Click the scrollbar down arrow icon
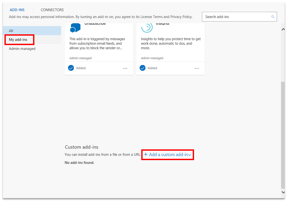The height and width of the screenshot is (201, 287). pos(283,192)
